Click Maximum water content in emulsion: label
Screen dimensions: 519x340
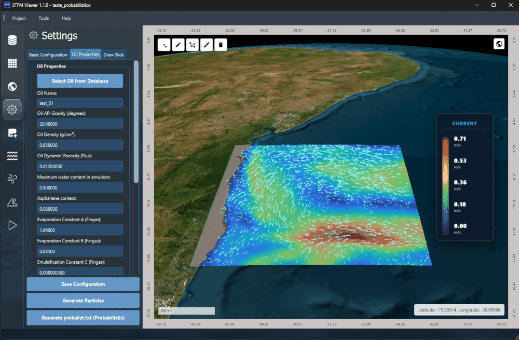[x=74, y=177]
